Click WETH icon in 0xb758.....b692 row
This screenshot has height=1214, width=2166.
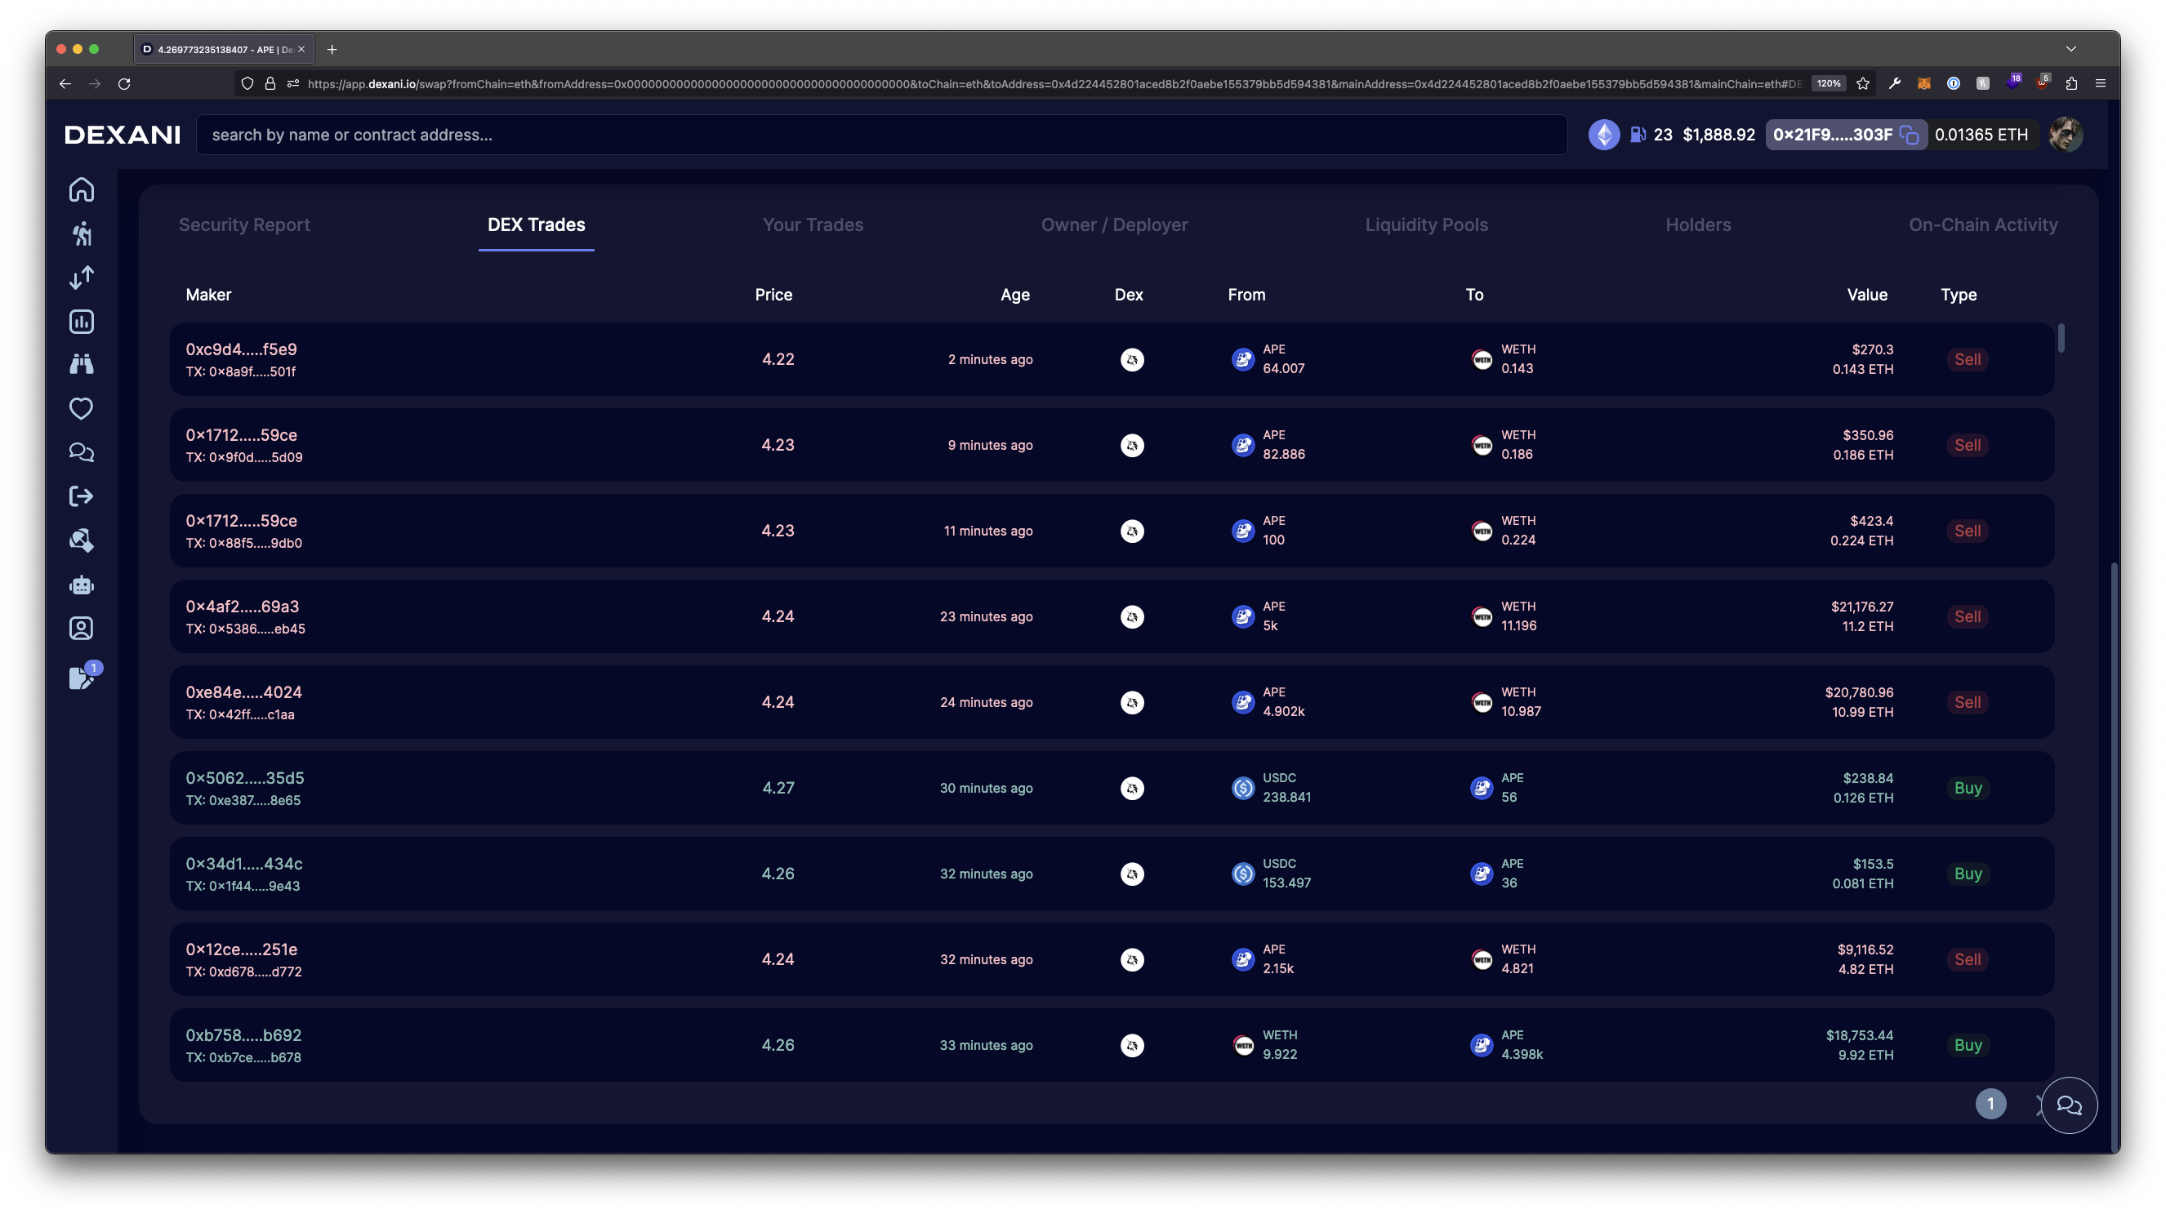point(1243,1045)
